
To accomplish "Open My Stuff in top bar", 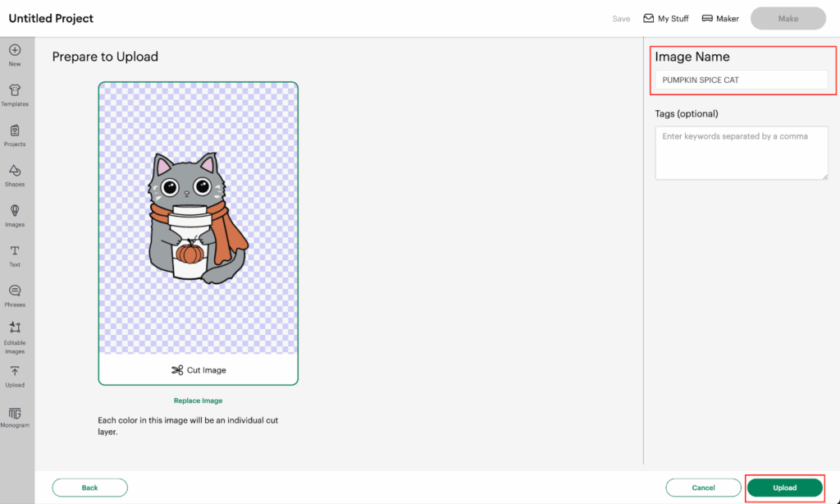I will [x=665, y=19].
